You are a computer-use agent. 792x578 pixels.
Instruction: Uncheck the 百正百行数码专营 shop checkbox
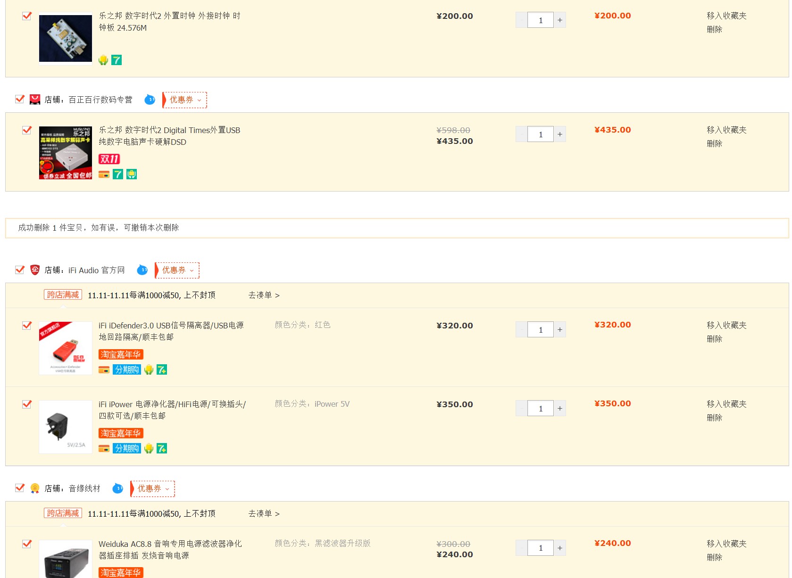pos(20,99)
